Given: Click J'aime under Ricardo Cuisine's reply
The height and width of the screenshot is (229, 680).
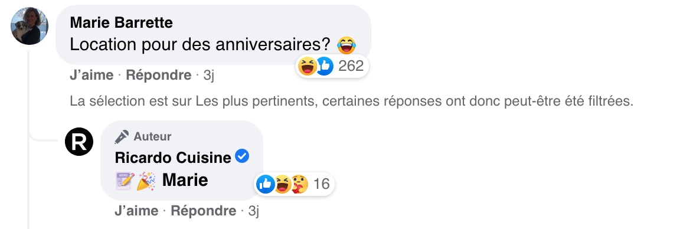Looking at the screenshot, I should click(136, 211).
